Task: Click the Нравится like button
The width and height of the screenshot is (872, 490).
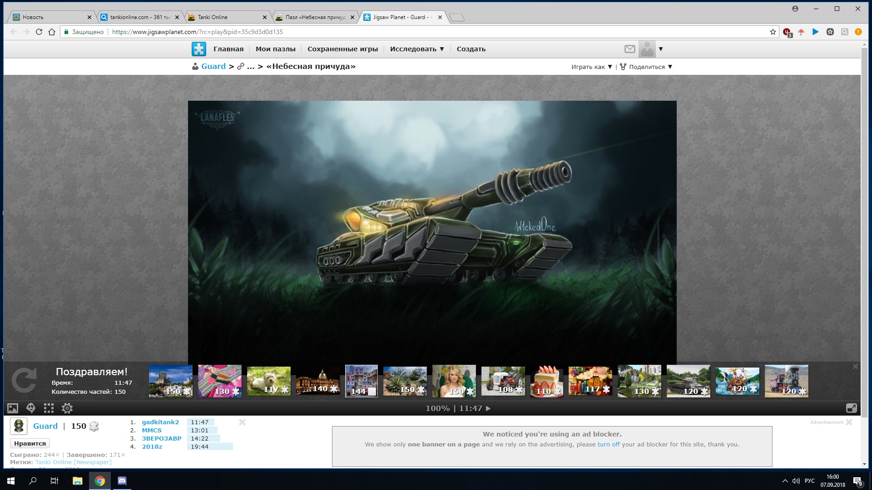Action: pos(30,443)
